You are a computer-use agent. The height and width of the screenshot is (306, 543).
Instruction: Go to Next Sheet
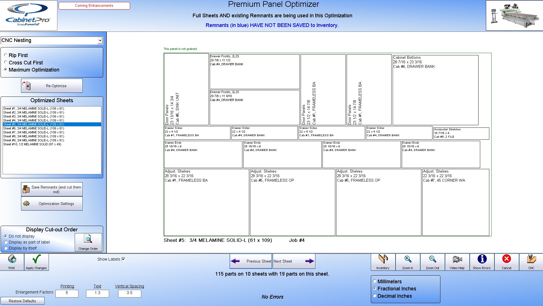[x=294, y=261]
